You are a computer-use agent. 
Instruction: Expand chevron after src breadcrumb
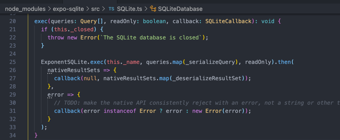[103, 9]
